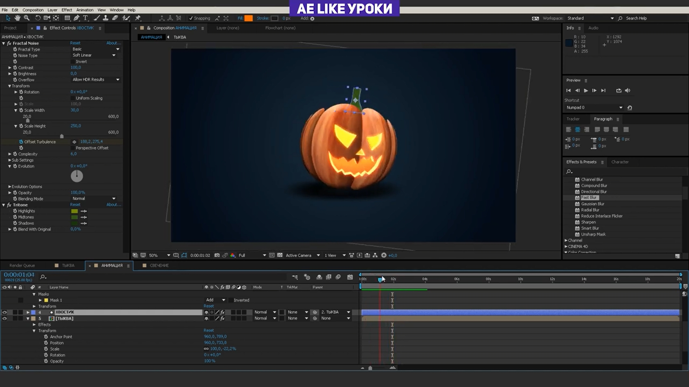Select the Puppet Pin tool
This screenshot has height=387, width=689.
tap(138, 18)
